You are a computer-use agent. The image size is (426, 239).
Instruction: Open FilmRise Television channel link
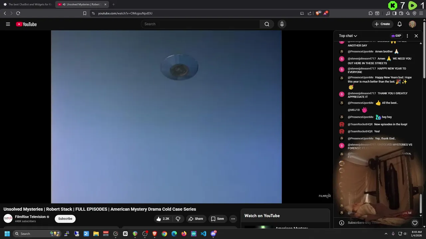(x=30, y=217)
